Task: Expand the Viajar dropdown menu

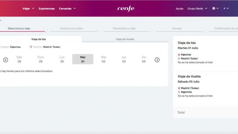Action: coord(29,9)
